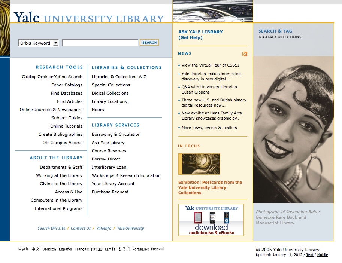Screen dimensions: 342x263
Task: Open Special Collections
Action: tap(111, 85)
